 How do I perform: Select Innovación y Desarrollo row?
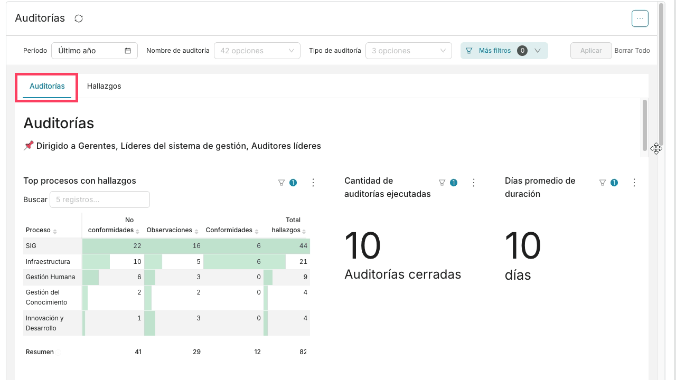coord(166,323)
